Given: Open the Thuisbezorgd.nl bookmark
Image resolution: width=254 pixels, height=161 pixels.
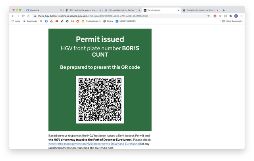Looking at the screenshot, I should pyautogui.click(x=91, y=21).
